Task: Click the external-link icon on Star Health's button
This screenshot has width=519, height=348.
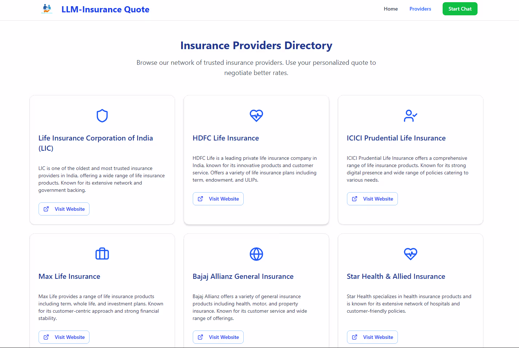Action: [x=354, y=337]
